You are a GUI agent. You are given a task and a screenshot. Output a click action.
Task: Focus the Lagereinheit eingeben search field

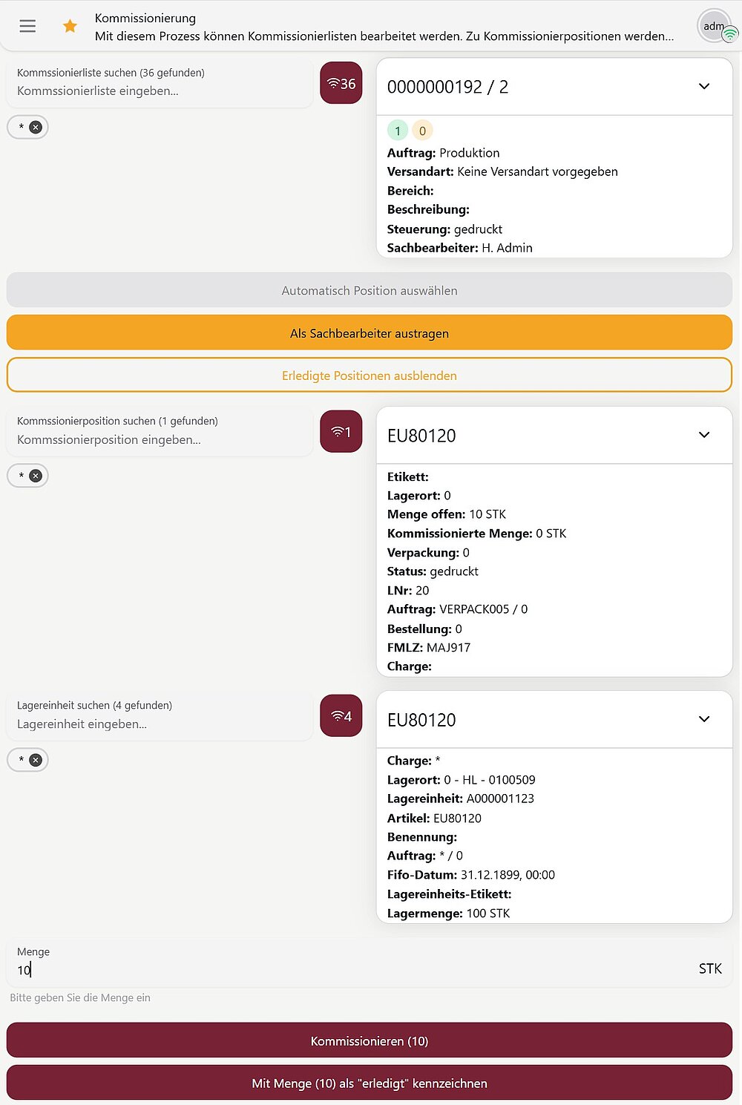pos(160,724)
